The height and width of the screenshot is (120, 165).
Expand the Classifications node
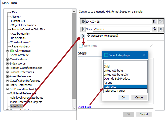tap(7, 59)
